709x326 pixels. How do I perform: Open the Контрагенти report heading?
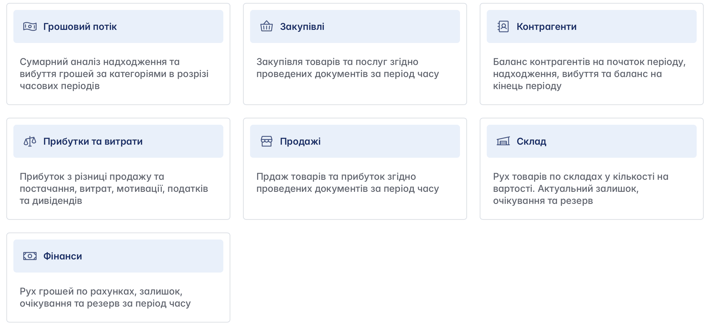546,27
